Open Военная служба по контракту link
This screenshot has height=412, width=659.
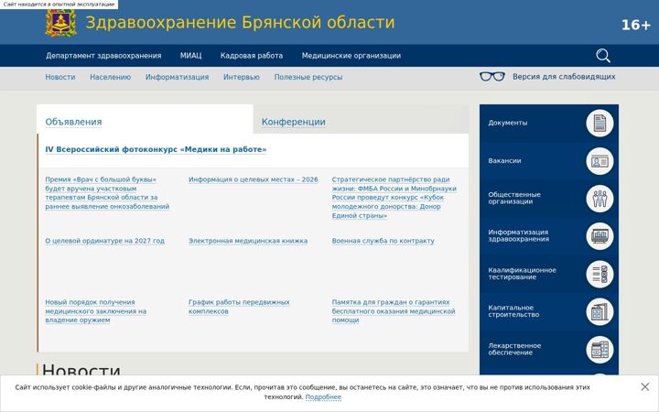pyautogui.click(x=383, y=241)
